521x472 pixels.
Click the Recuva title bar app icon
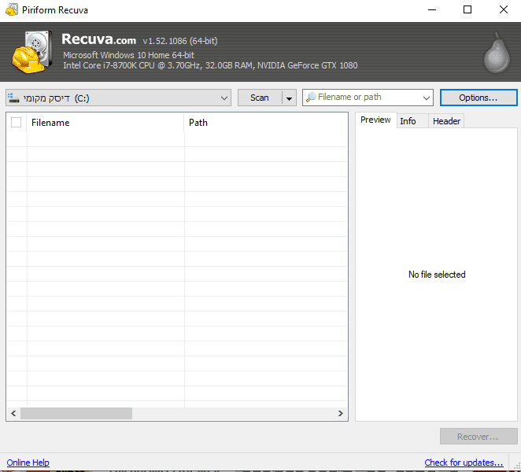12,9
